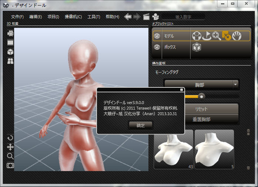Image resolution: width=258 pixels, height=187 pixels.
Task: Click the screenshot frame icon at bottom-left
Action: pyautogui.click(x=10, y=166)
